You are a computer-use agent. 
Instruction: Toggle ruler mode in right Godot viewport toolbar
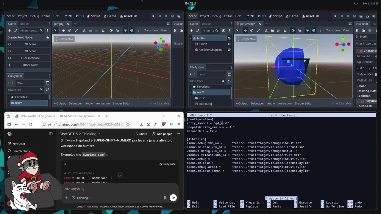[285, 30]
